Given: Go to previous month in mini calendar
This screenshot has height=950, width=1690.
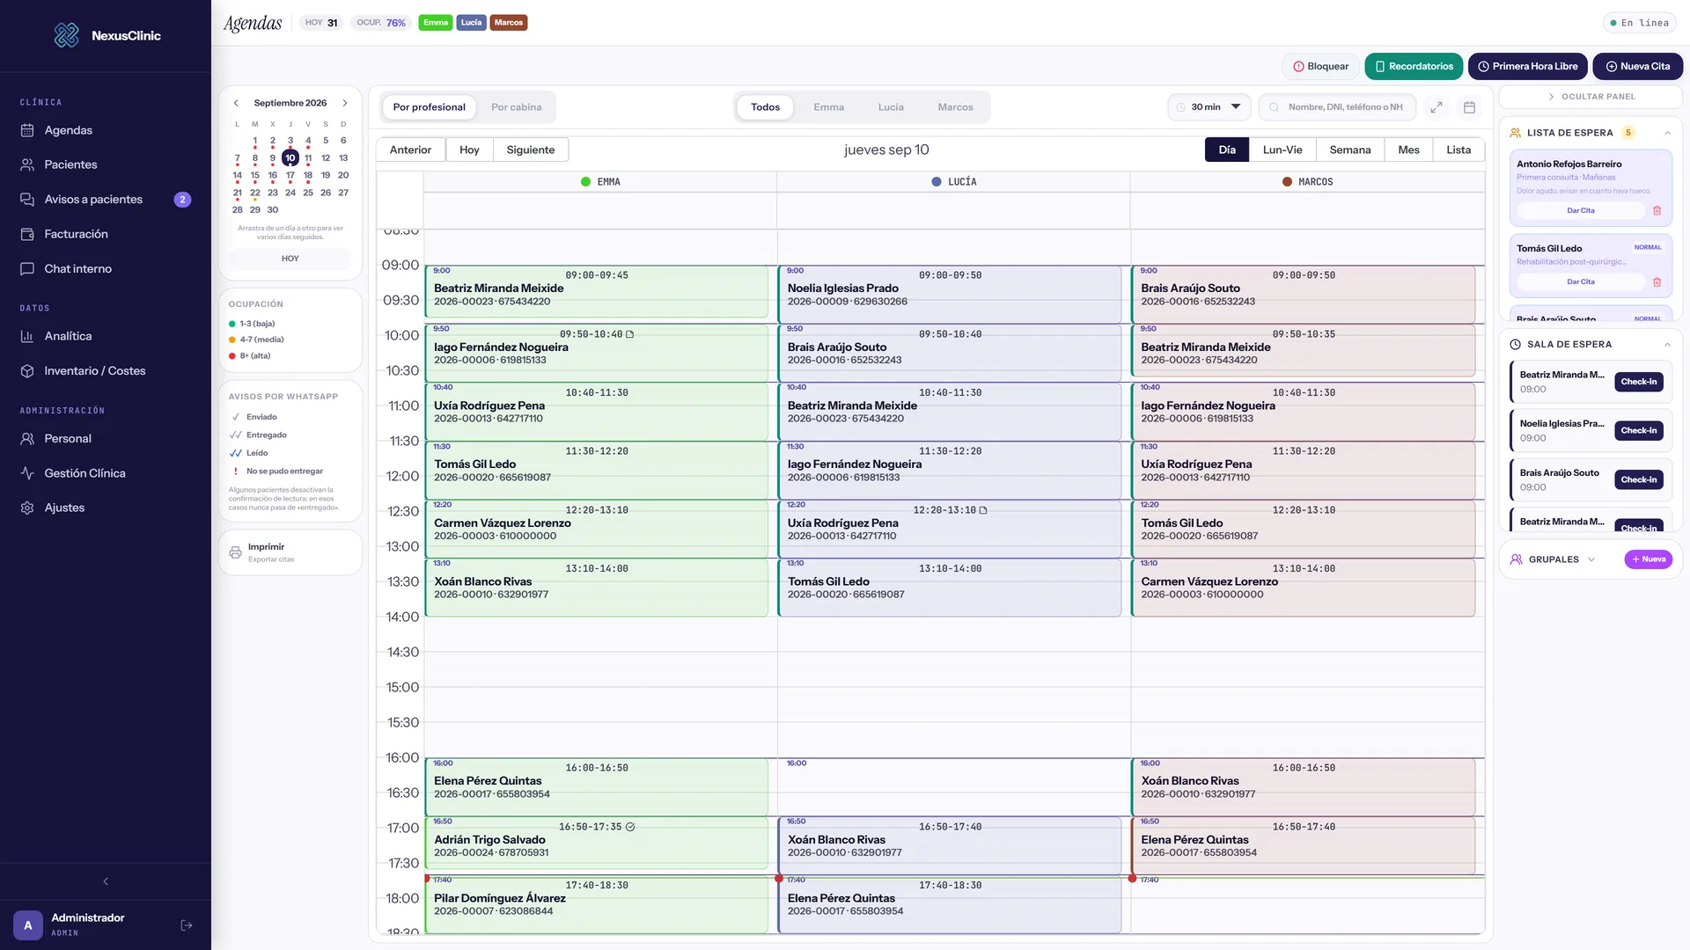Looking at the screenshot, I should pos(236,103).
